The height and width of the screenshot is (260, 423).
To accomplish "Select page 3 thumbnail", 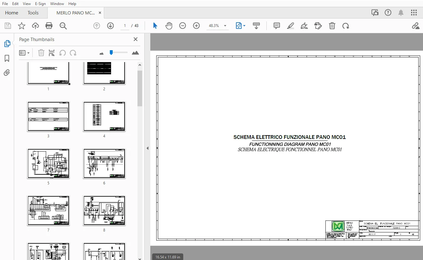I will (x=48, y=116).
